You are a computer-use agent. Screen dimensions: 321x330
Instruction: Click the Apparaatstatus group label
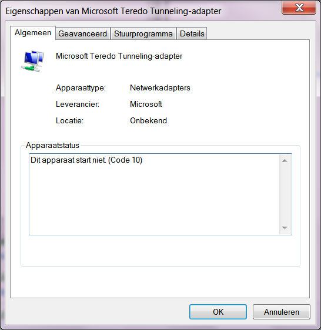tap(52, 145)
